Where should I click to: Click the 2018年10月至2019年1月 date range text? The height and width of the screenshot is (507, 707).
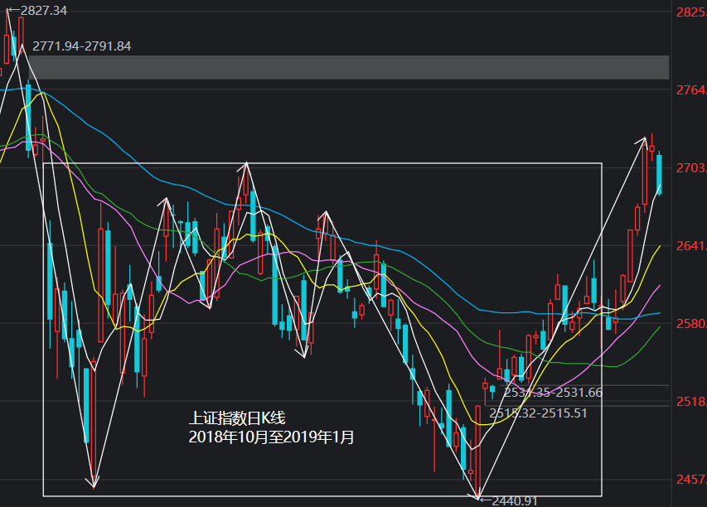[x=271, y=437]
